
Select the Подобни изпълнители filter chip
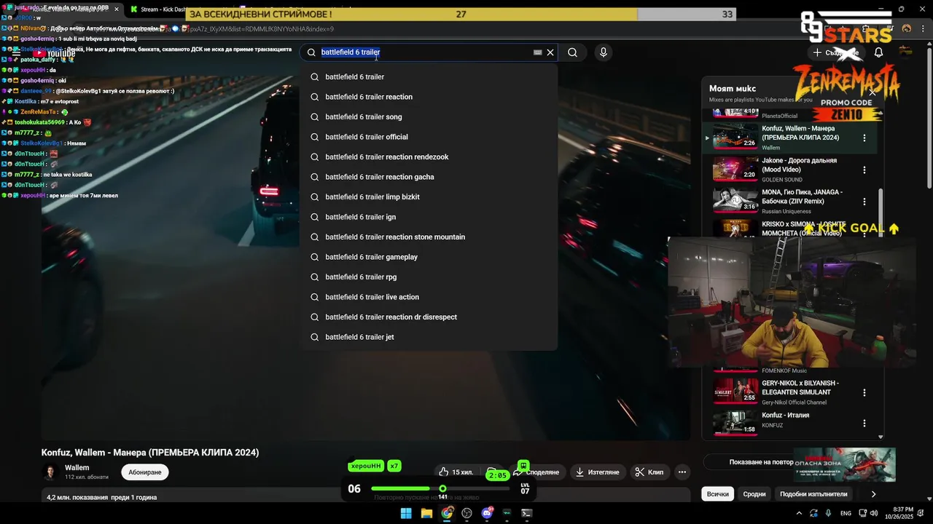(x=813, y=494)
